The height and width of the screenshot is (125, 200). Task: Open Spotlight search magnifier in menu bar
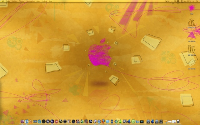[x=197, y=1]
